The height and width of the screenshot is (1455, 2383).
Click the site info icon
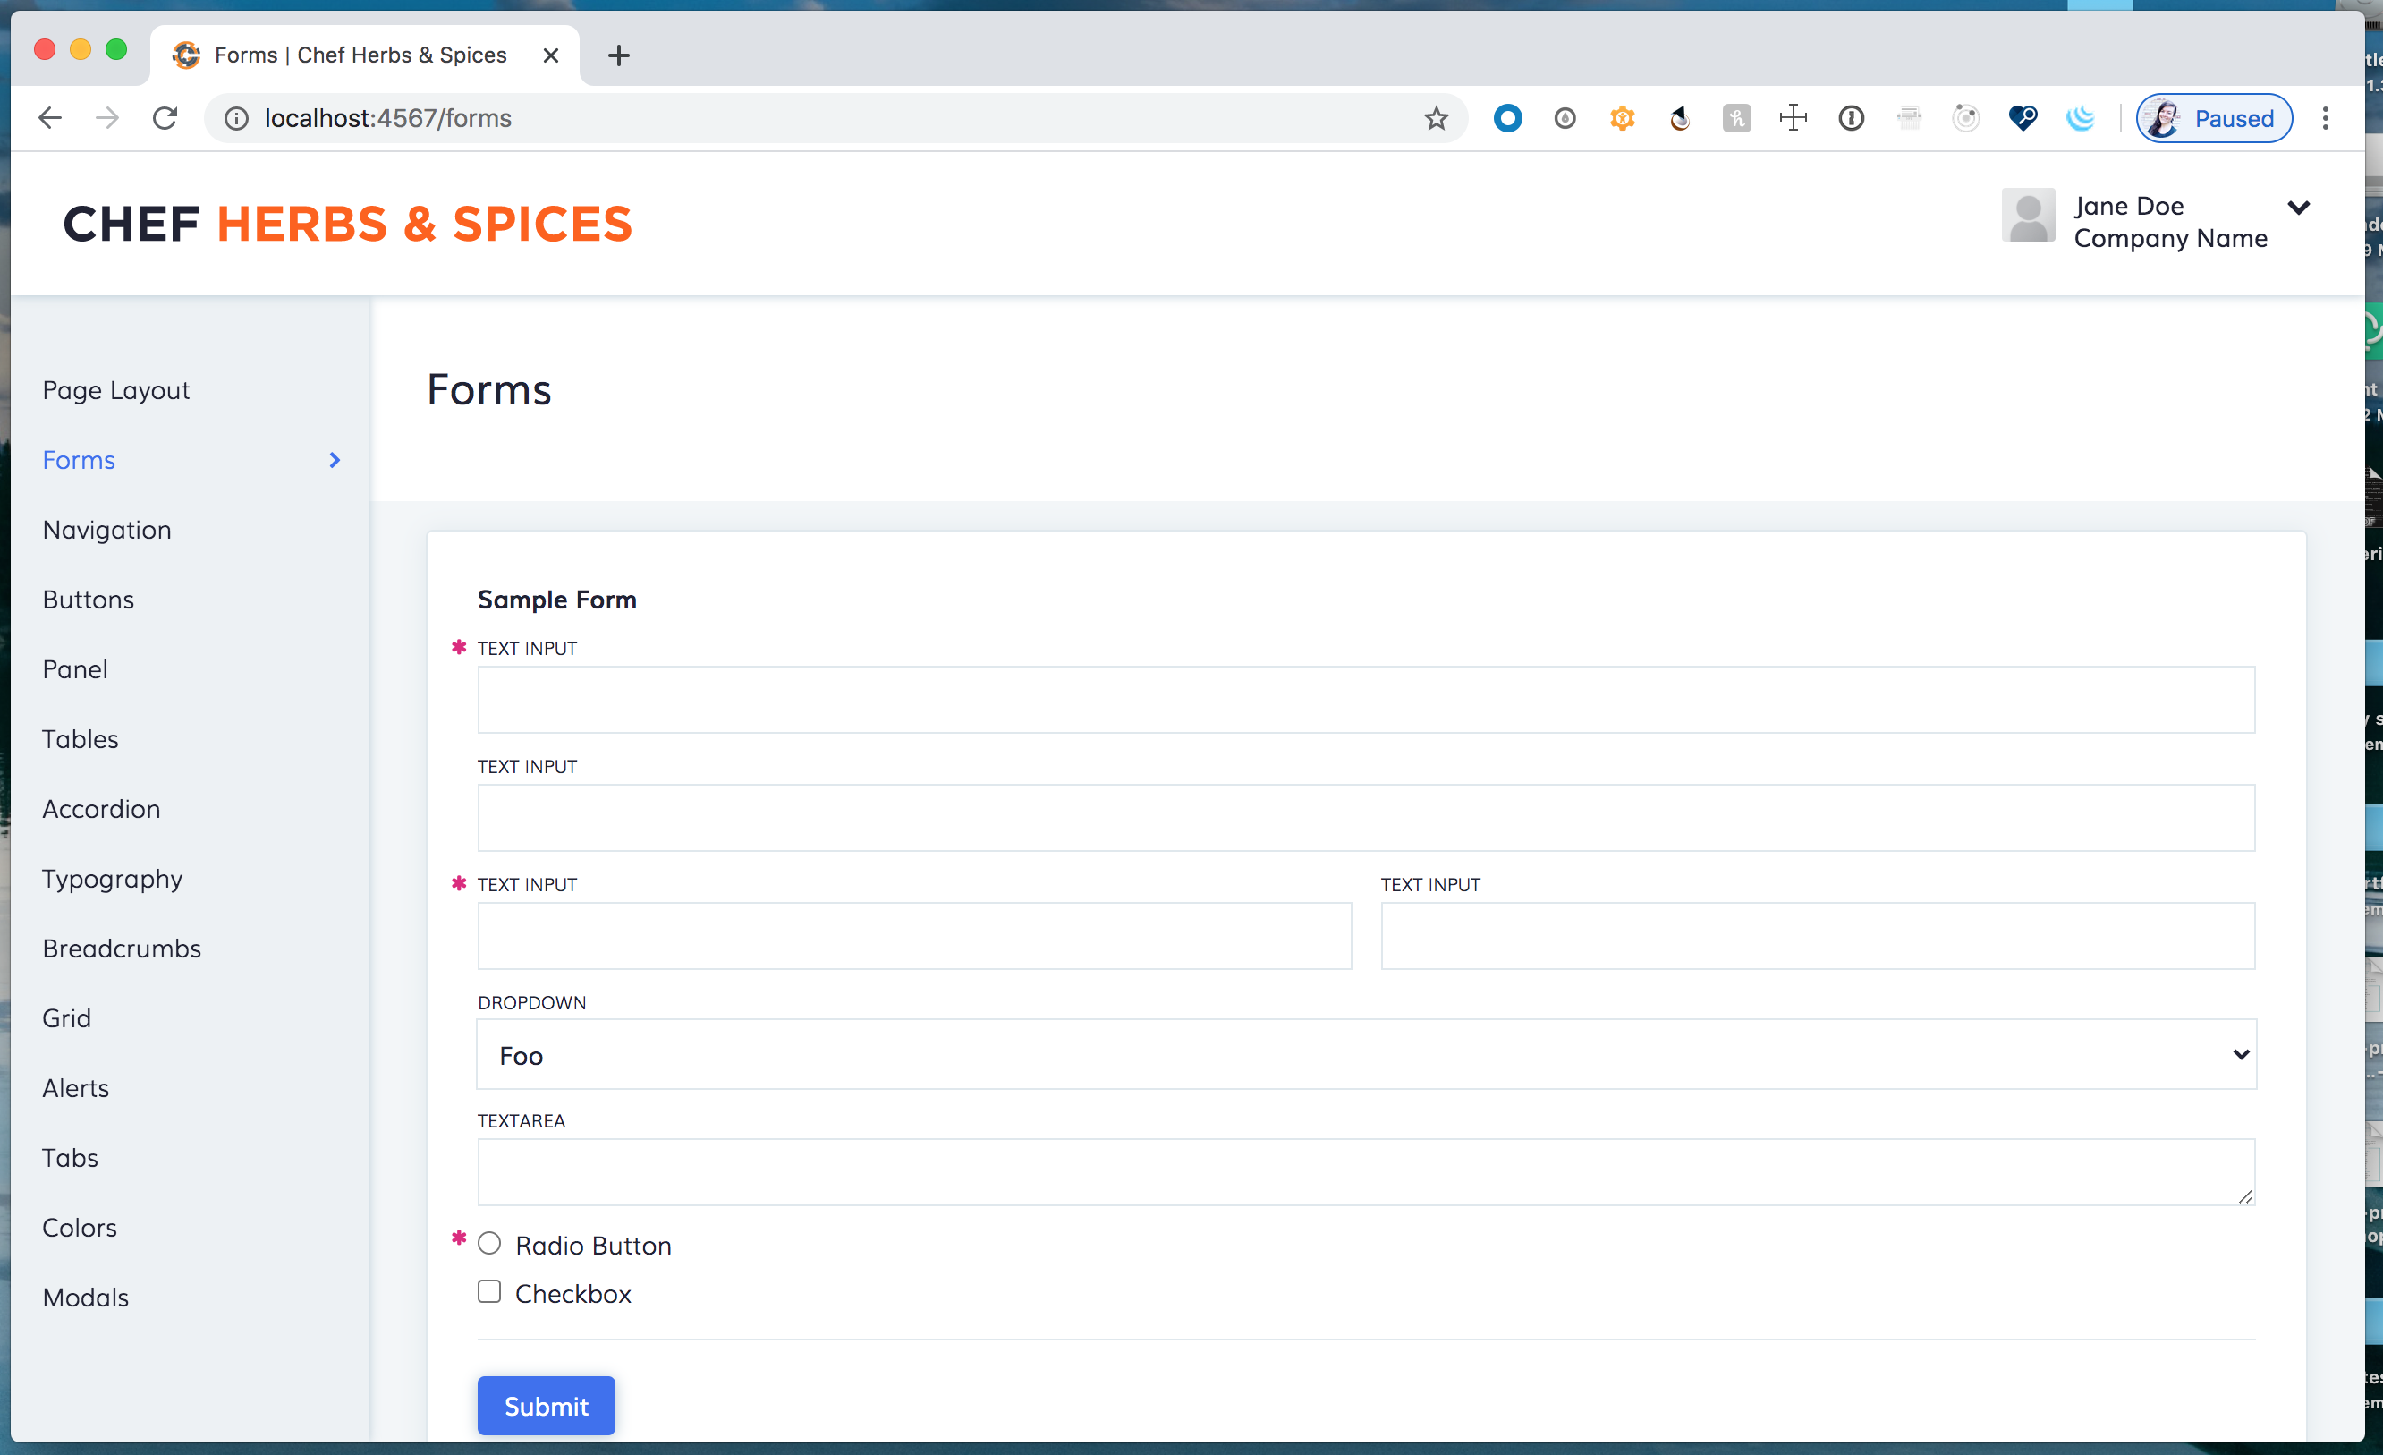point(236,118)
